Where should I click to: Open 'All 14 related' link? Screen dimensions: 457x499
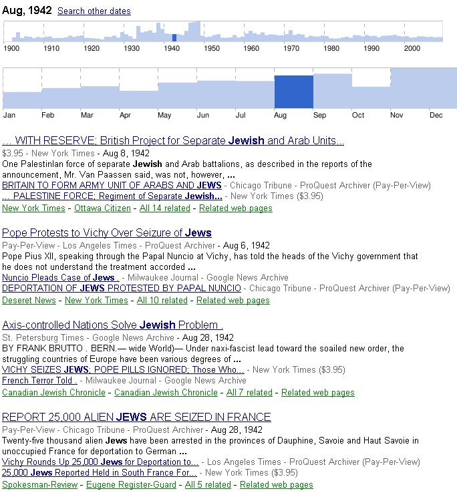tap(165, 208)
